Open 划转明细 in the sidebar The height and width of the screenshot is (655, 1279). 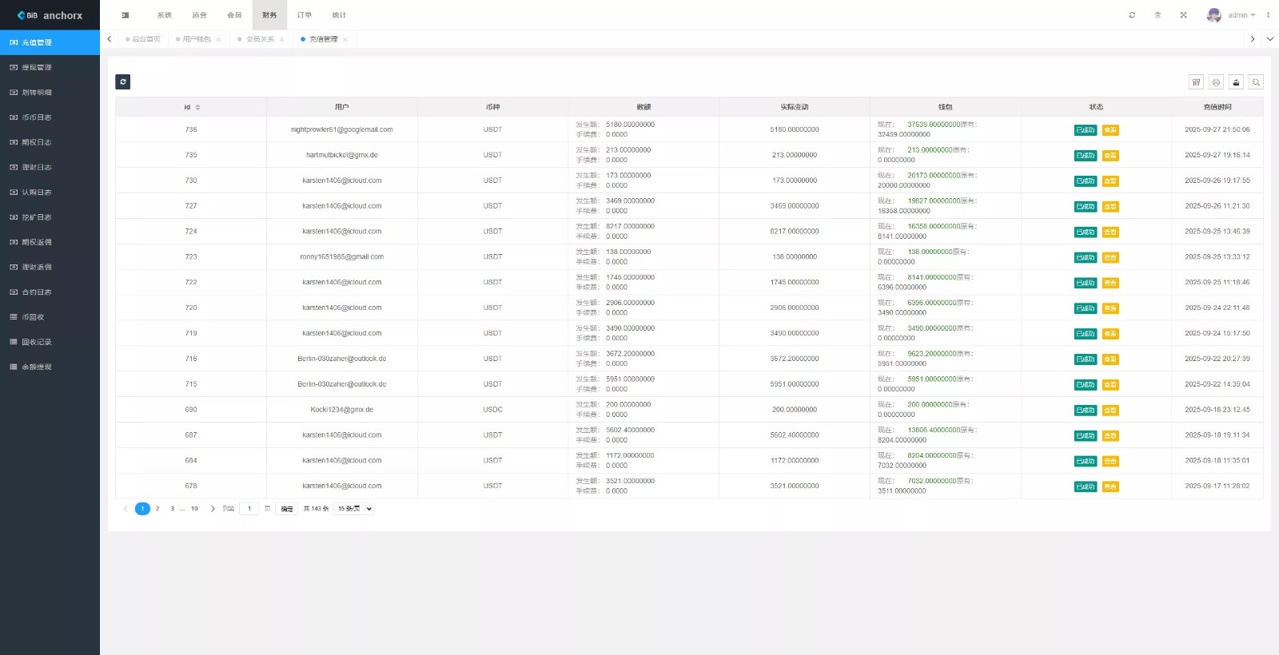tap(50, 93)
